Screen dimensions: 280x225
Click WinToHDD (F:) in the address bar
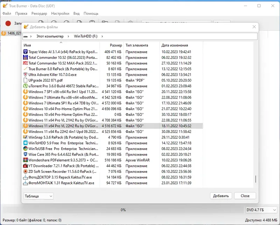click(x=86, y=36)
